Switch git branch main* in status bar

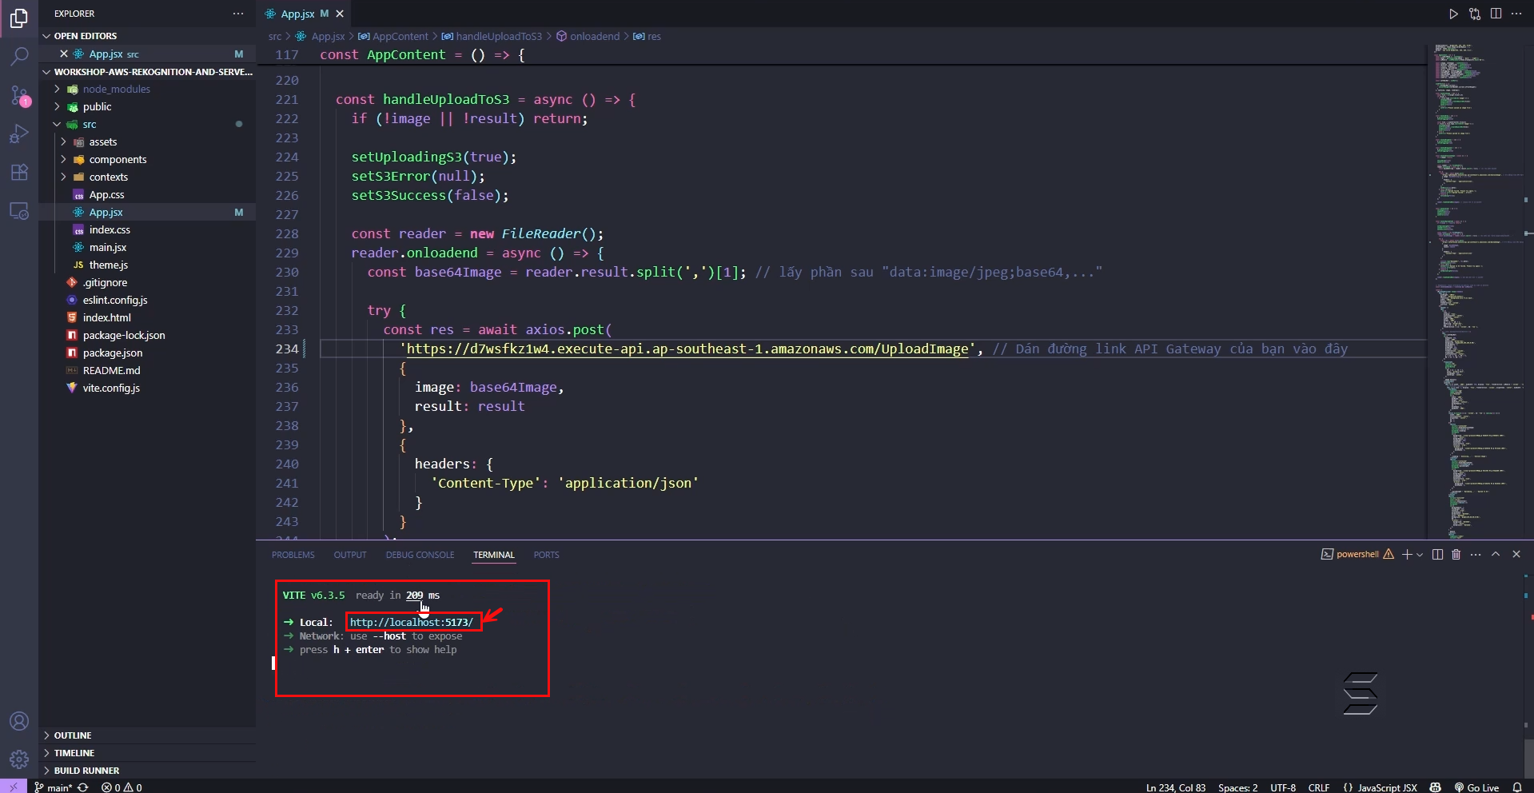tap(53, 787)
